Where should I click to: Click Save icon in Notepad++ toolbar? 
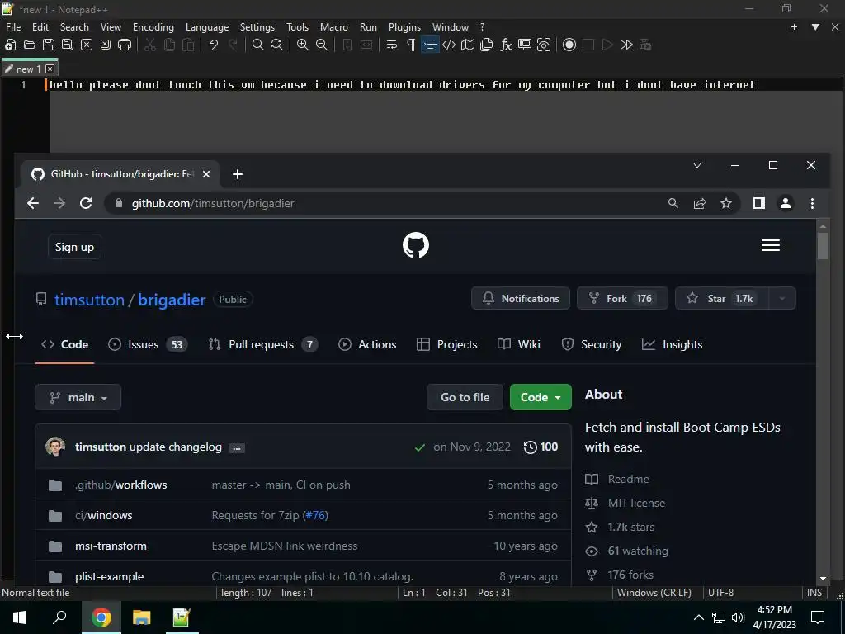pyautogui.click(x=49, y=45)
